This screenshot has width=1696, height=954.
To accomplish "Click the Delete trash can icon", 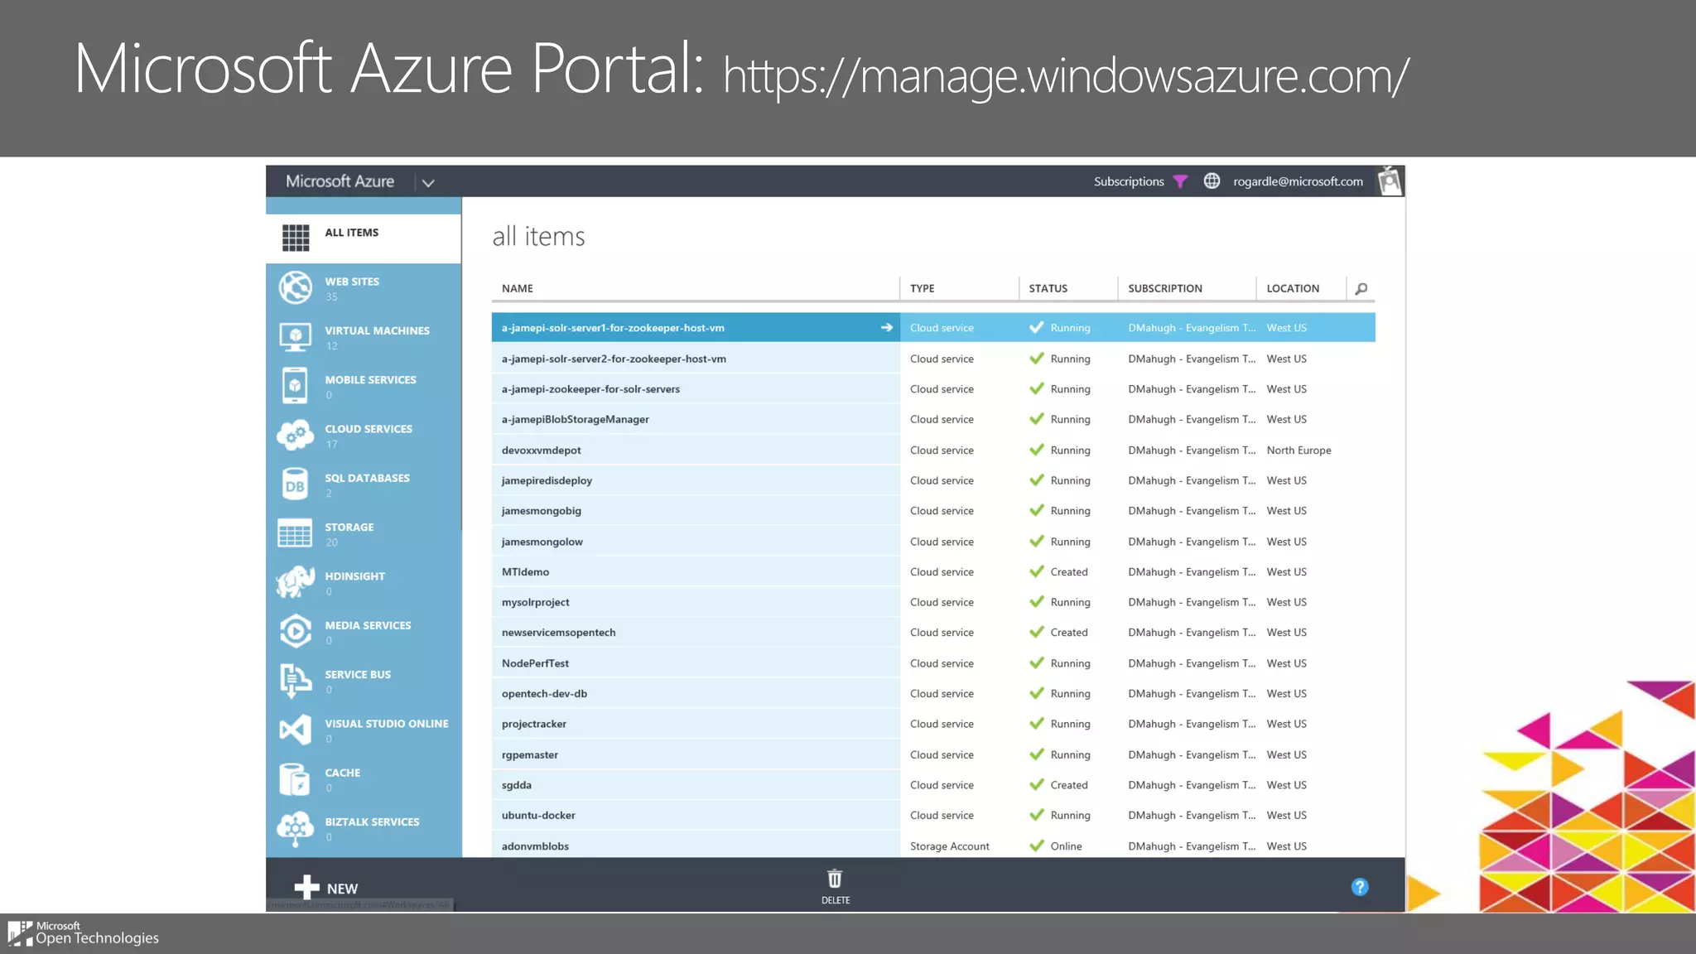I will pos(835,879).
